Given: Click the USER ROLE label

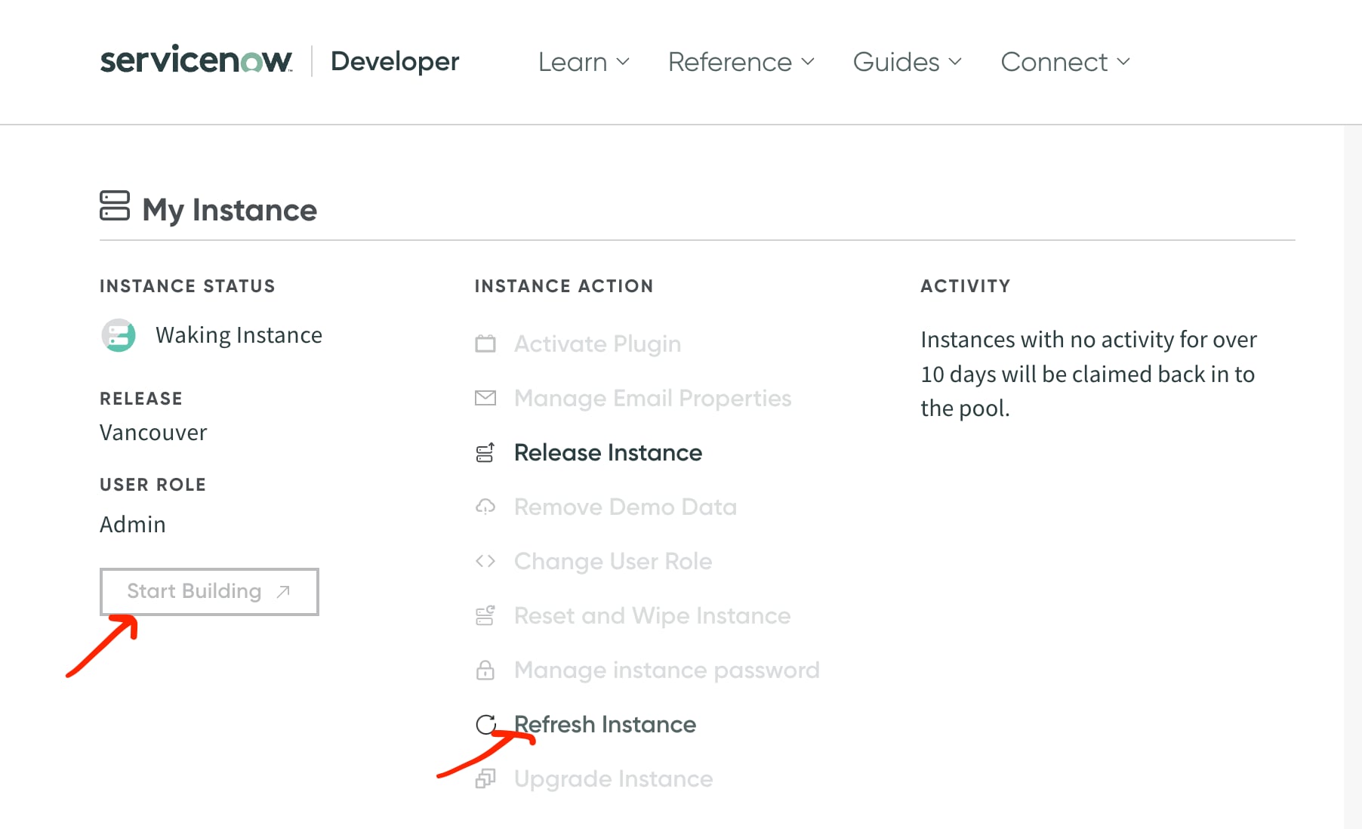Looking at the screenshot, I should (x=153, y=485).
